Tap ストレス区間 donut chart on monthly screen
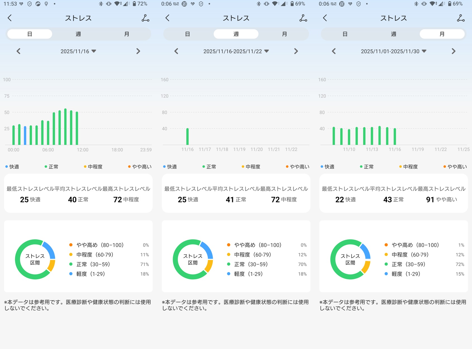Screen dimensions: 472x349 [x=350, y=259]
